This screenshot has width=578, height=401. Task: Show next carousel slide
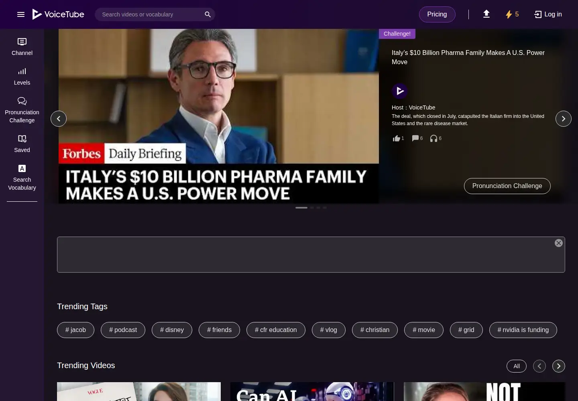pos(564,119)
